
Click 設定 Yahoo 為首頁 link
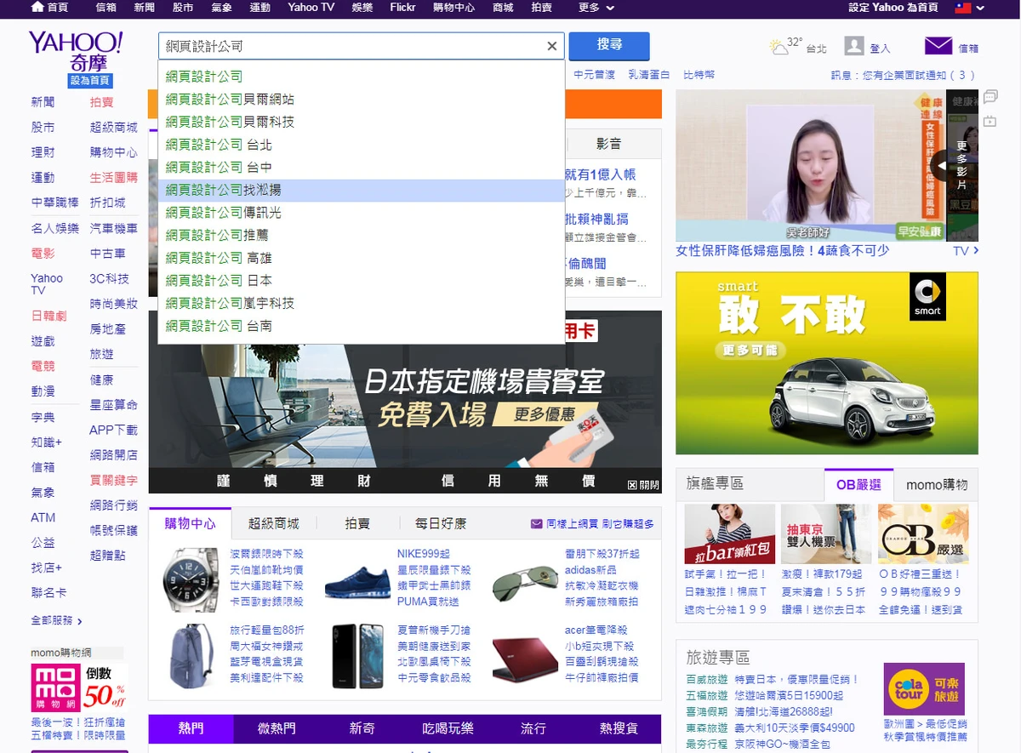coord(893,8)
